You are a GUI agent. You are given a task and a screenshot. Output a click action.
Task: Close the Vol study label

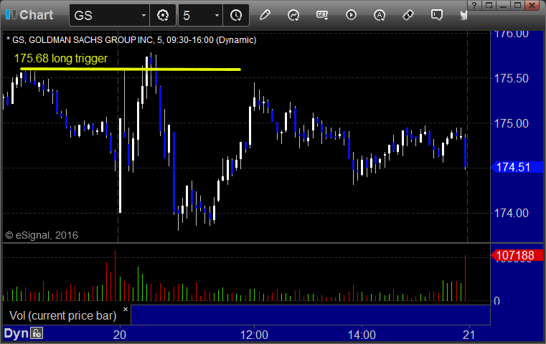[x=126, y=309]
